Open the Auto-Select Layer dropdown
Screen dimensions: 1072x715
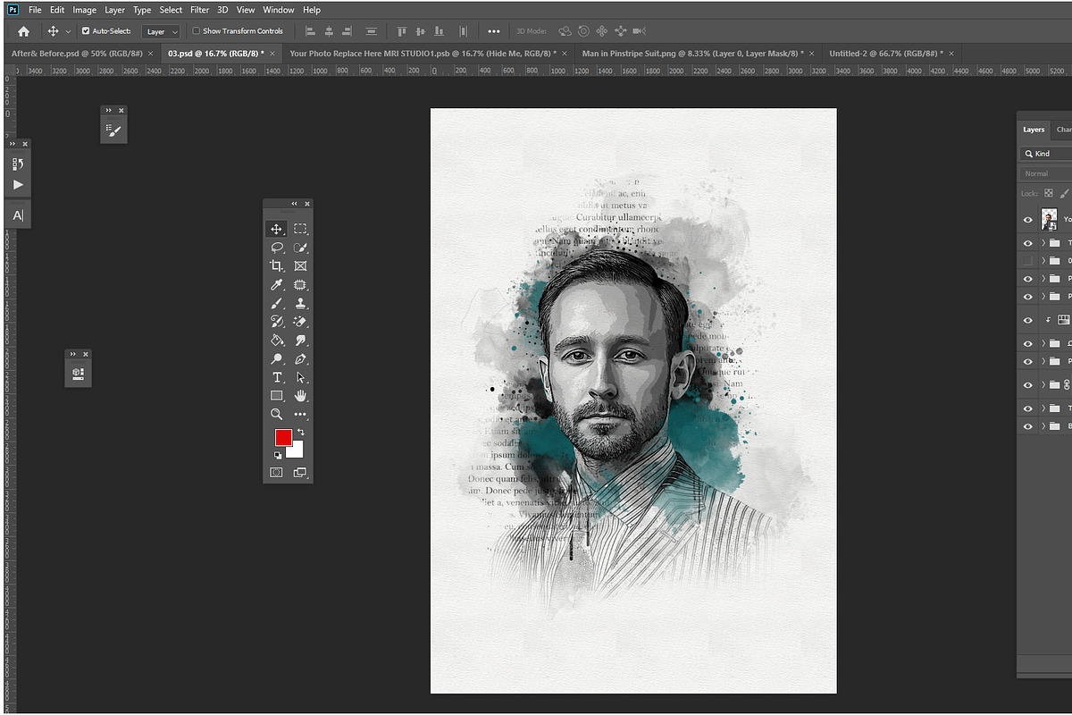tap(162, 31)
